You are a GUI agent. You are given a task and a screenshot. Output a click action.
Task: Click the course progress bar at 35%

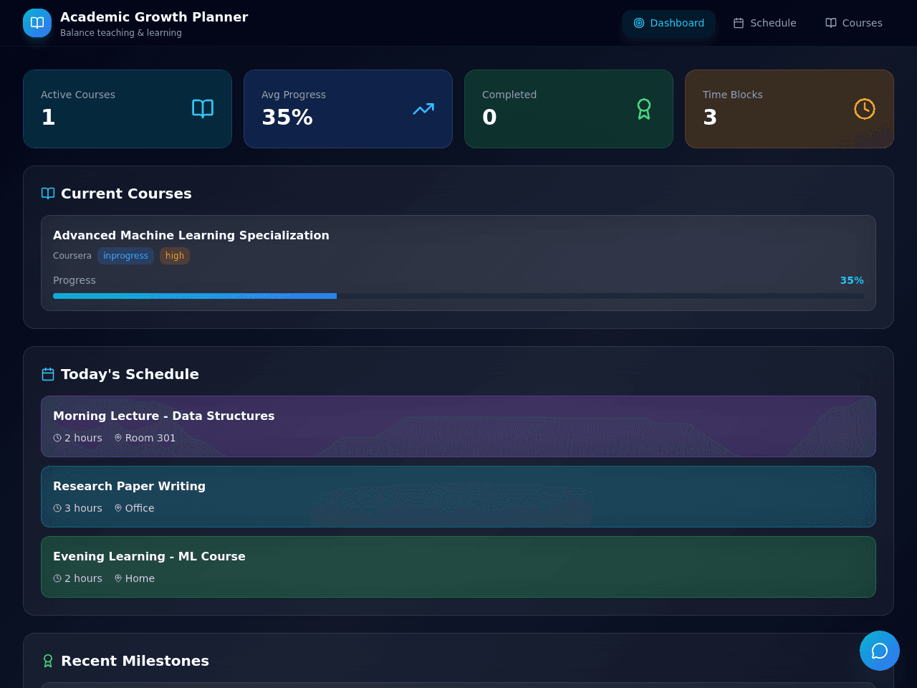(458, 296)
